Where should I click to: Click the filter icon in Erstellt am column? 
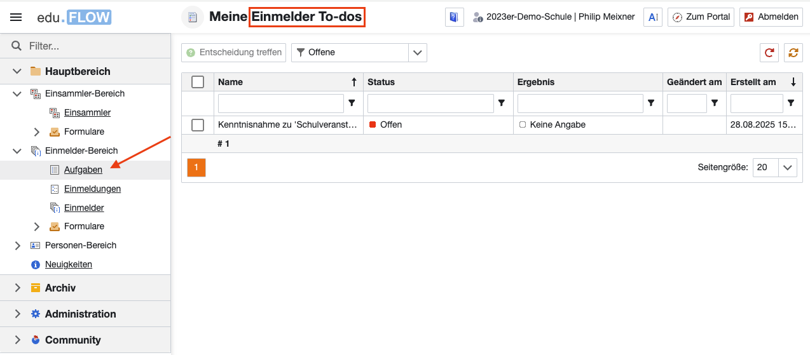(x=791, y=103)
